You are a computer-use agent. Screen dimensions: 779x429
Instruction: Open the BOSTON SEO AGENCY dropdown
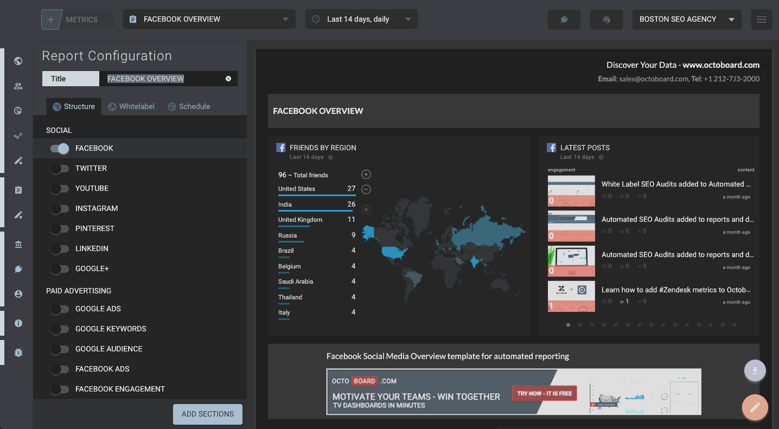(x=687, y=19)
